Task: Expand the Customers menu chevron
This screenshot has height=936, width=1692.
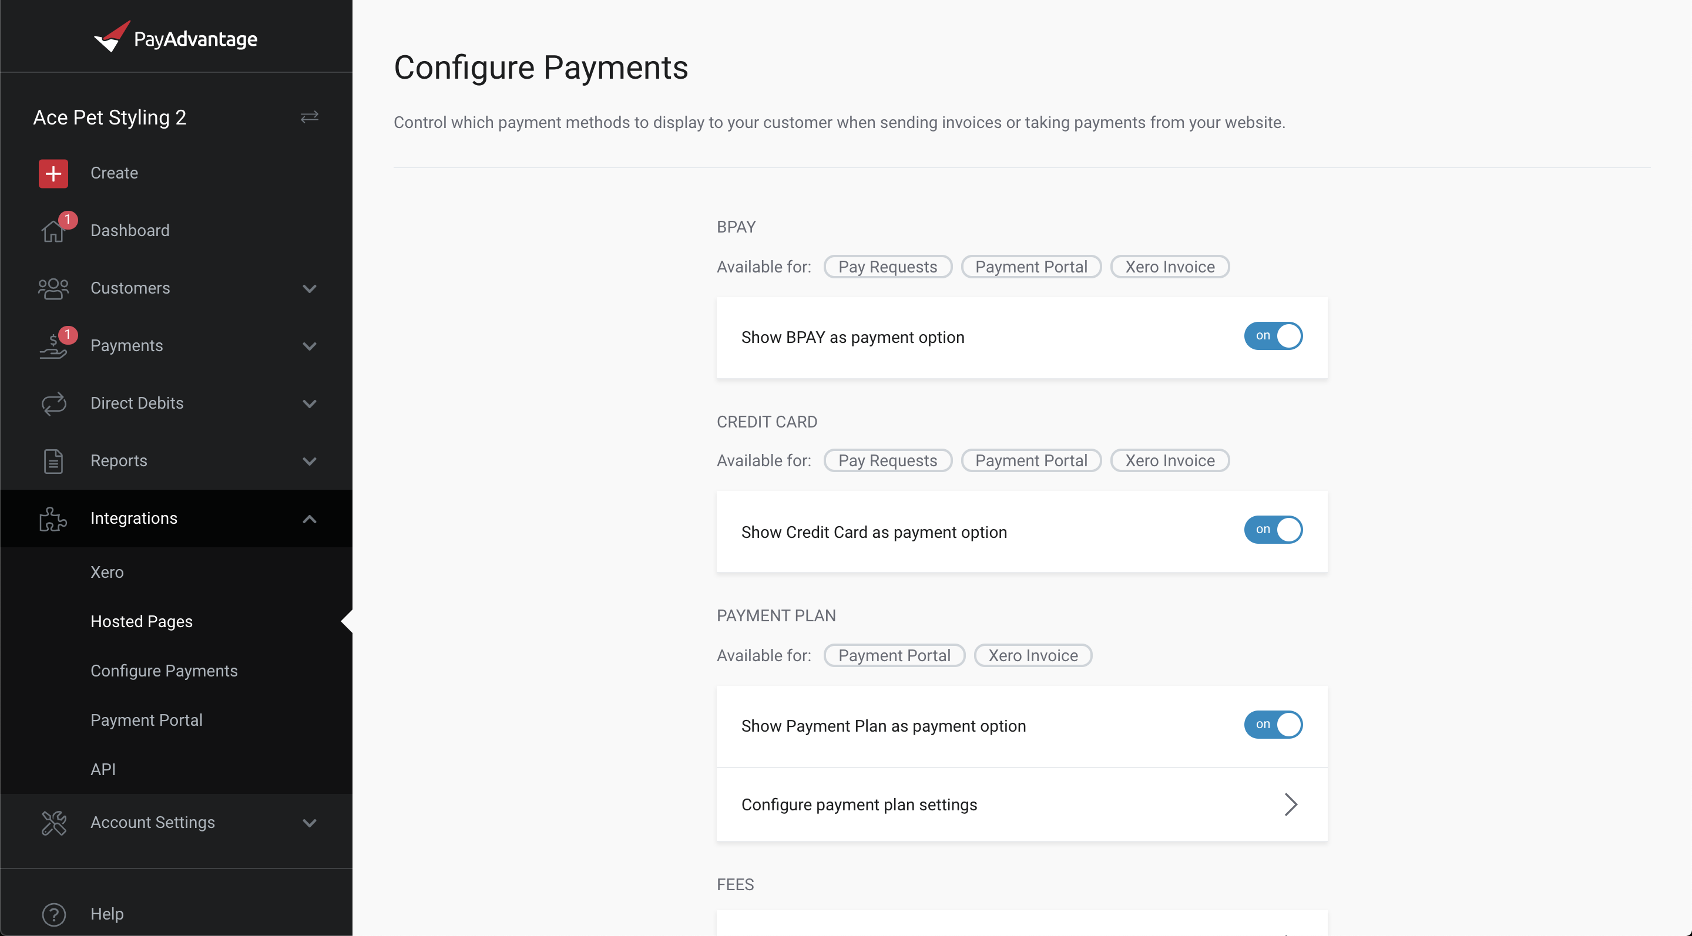Action: click(x=310, y=289)
